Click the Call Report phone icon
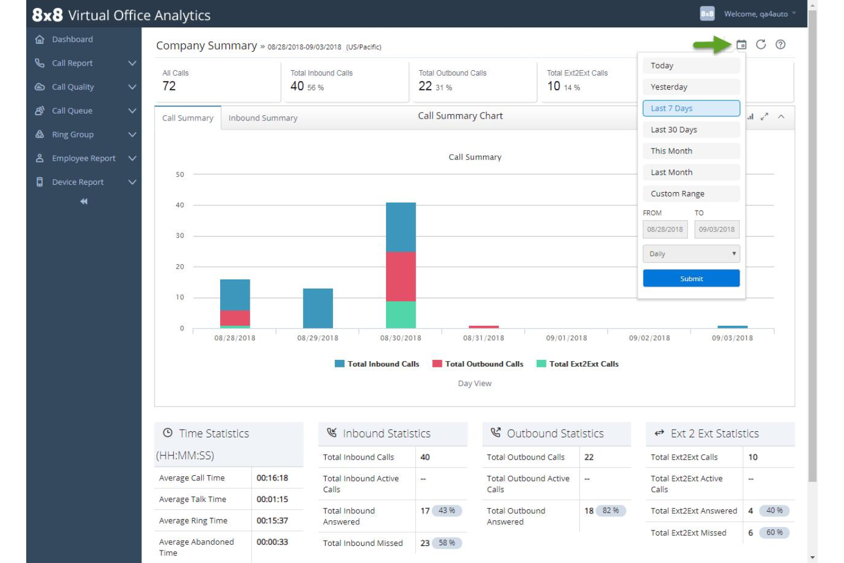The height and width of the screenshot is (563, 844). tap(39, 63)
